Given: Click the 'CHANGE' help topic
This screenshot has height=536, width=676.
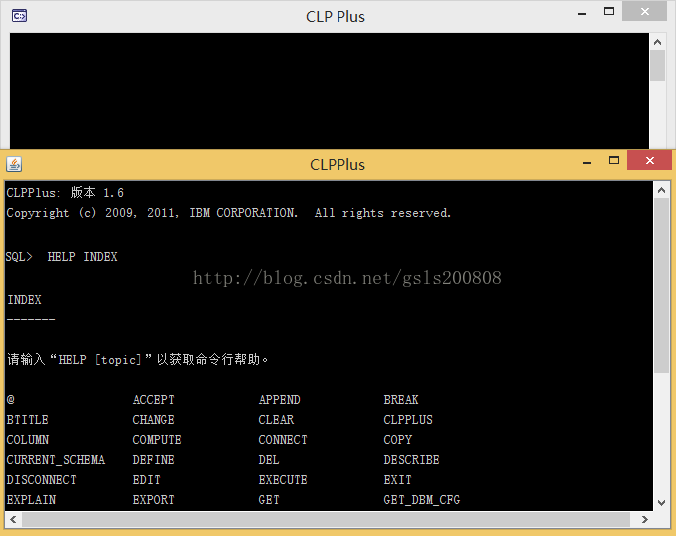Looking at the screenshot, I should coord(153,420).
